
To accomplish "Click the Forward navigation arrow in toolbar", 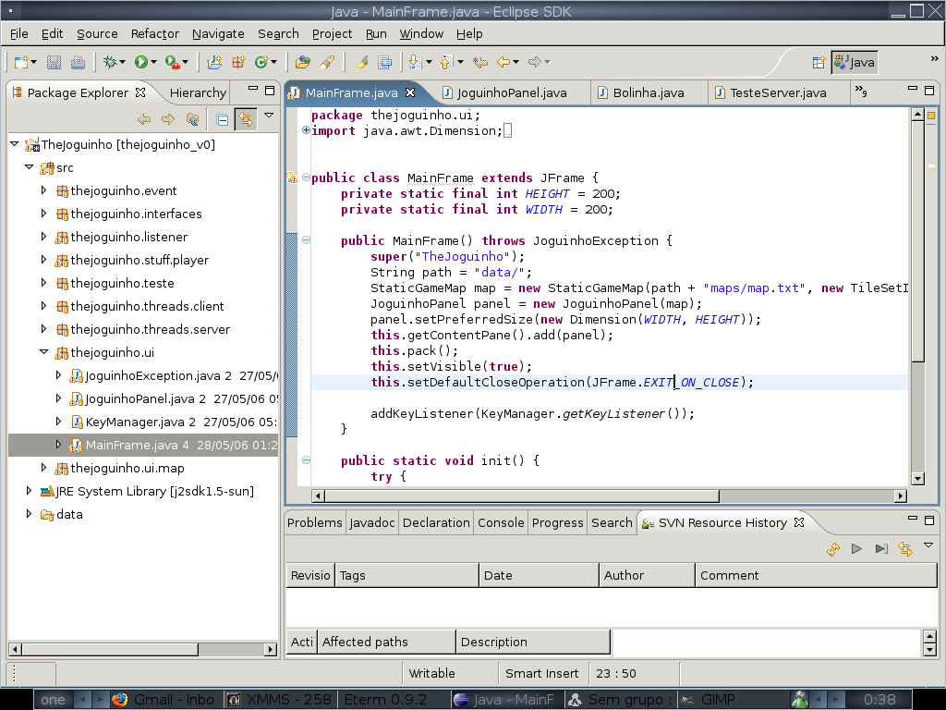I will [535, 62].
